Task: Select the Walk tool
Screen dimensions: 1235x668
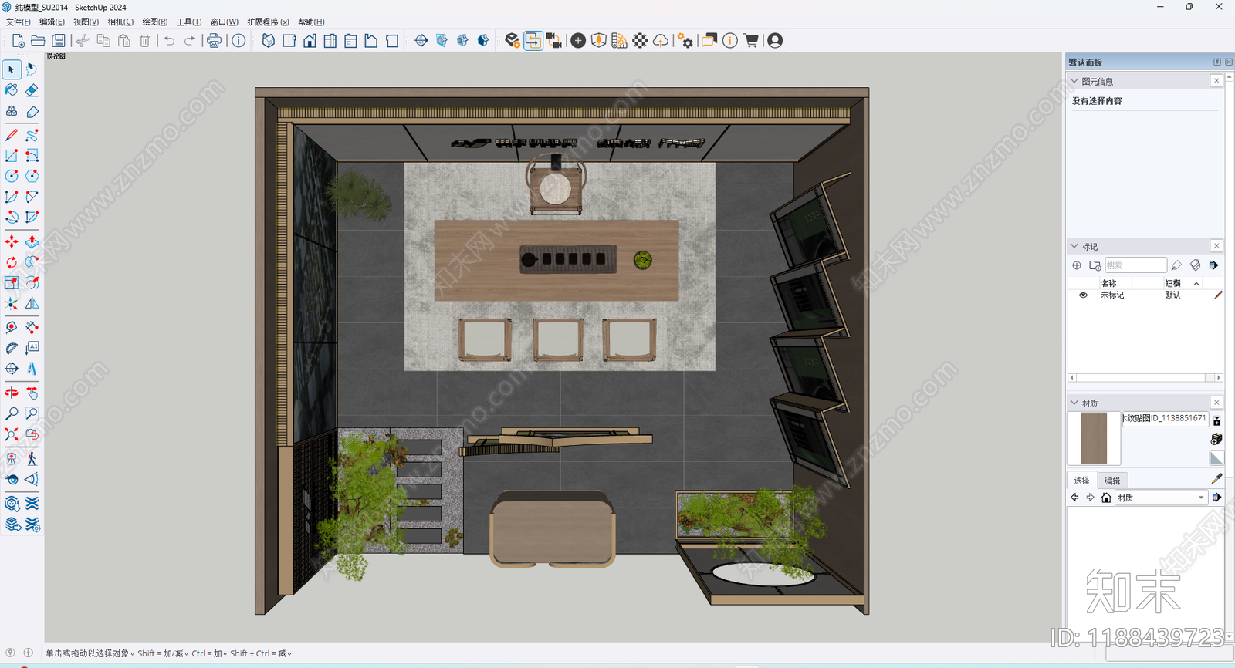Action: [32, 459]
